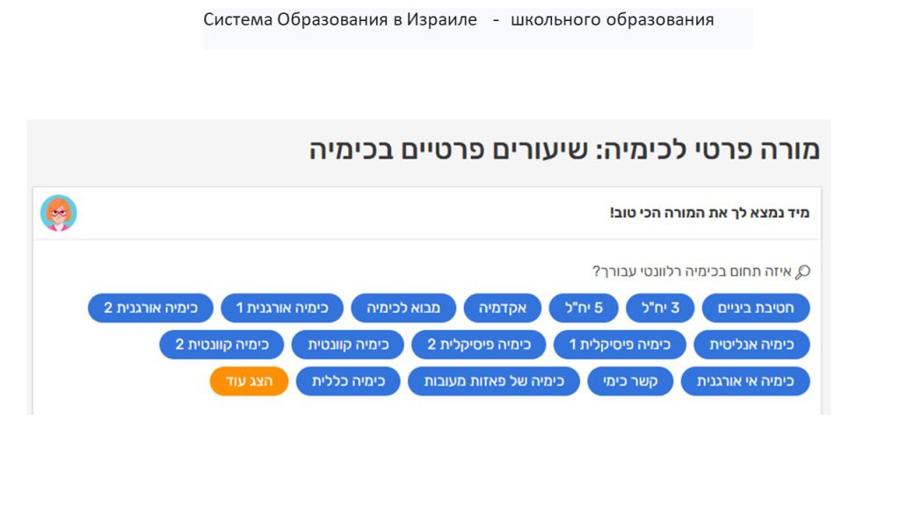Select the חטיבת ביניים chip
Screen dimensions: 900x506
tap(756, 308)
